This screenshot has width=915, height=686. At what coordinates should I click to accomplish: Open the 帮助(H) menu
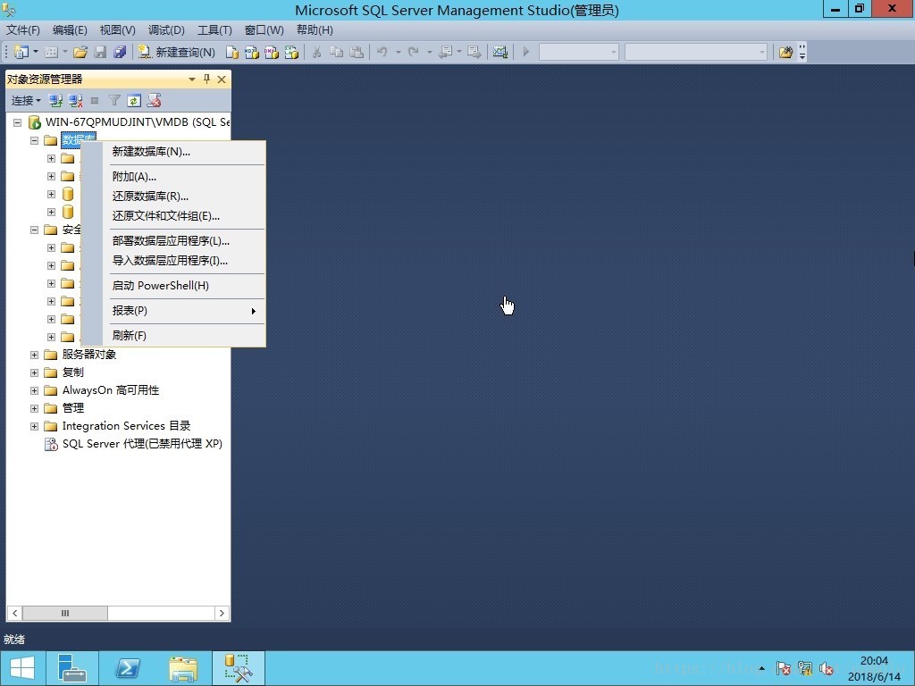pos(315,29)
